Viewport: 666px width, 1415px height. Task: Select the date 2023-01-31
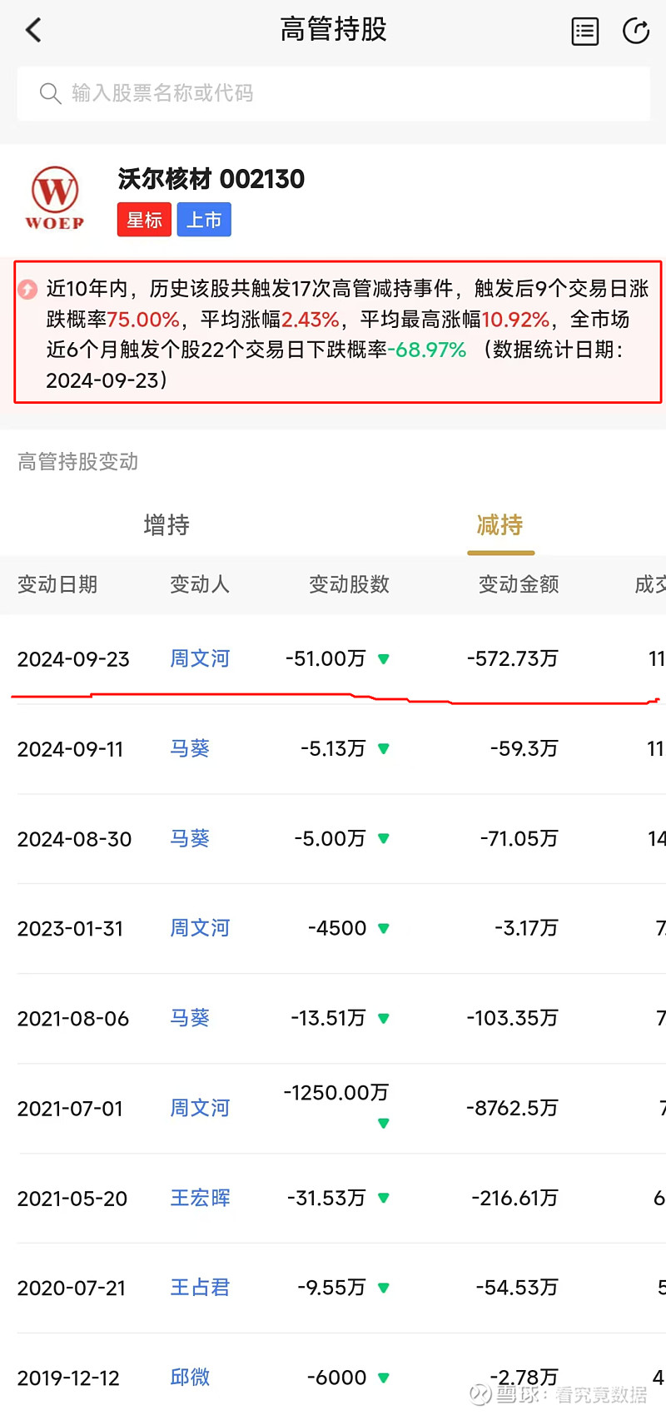[x=70, y=929]
